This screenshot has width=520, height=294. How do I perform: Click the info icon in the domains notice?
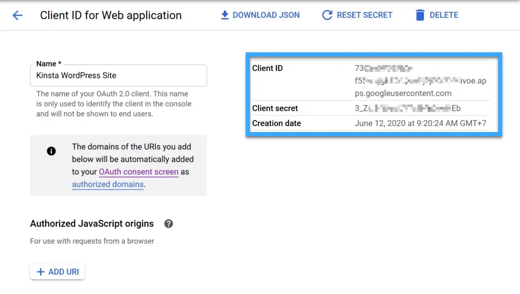pyautogui.click(x=51, y=151)
